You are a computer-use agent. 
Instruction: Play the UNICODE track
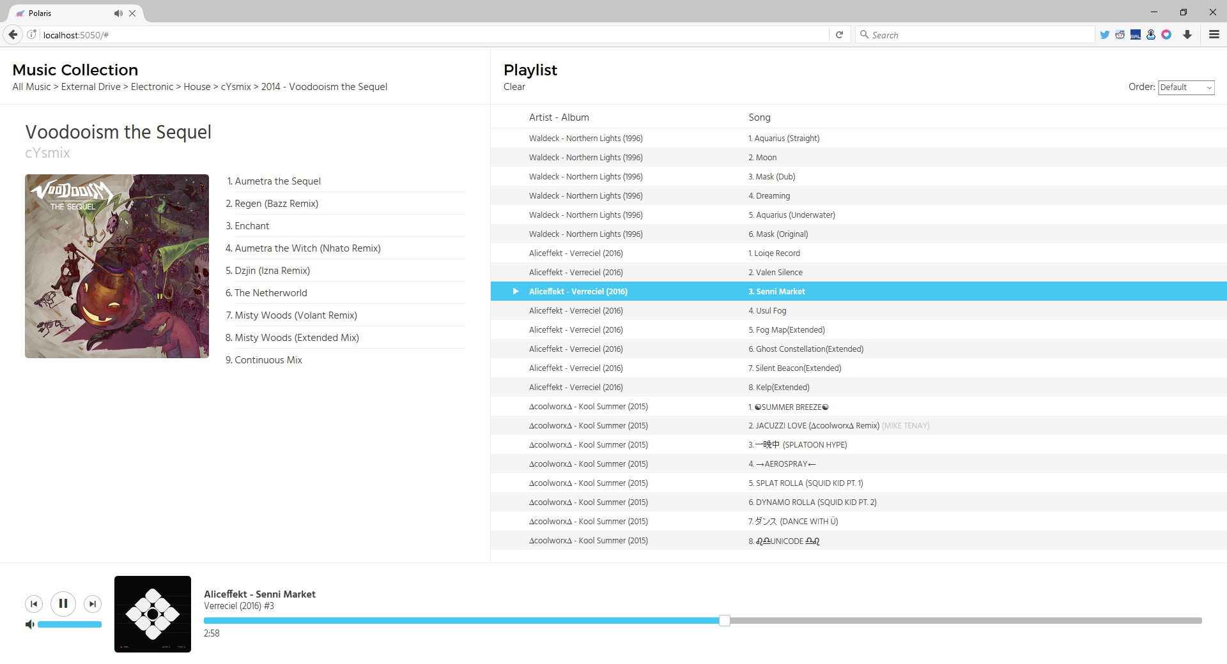859,540
